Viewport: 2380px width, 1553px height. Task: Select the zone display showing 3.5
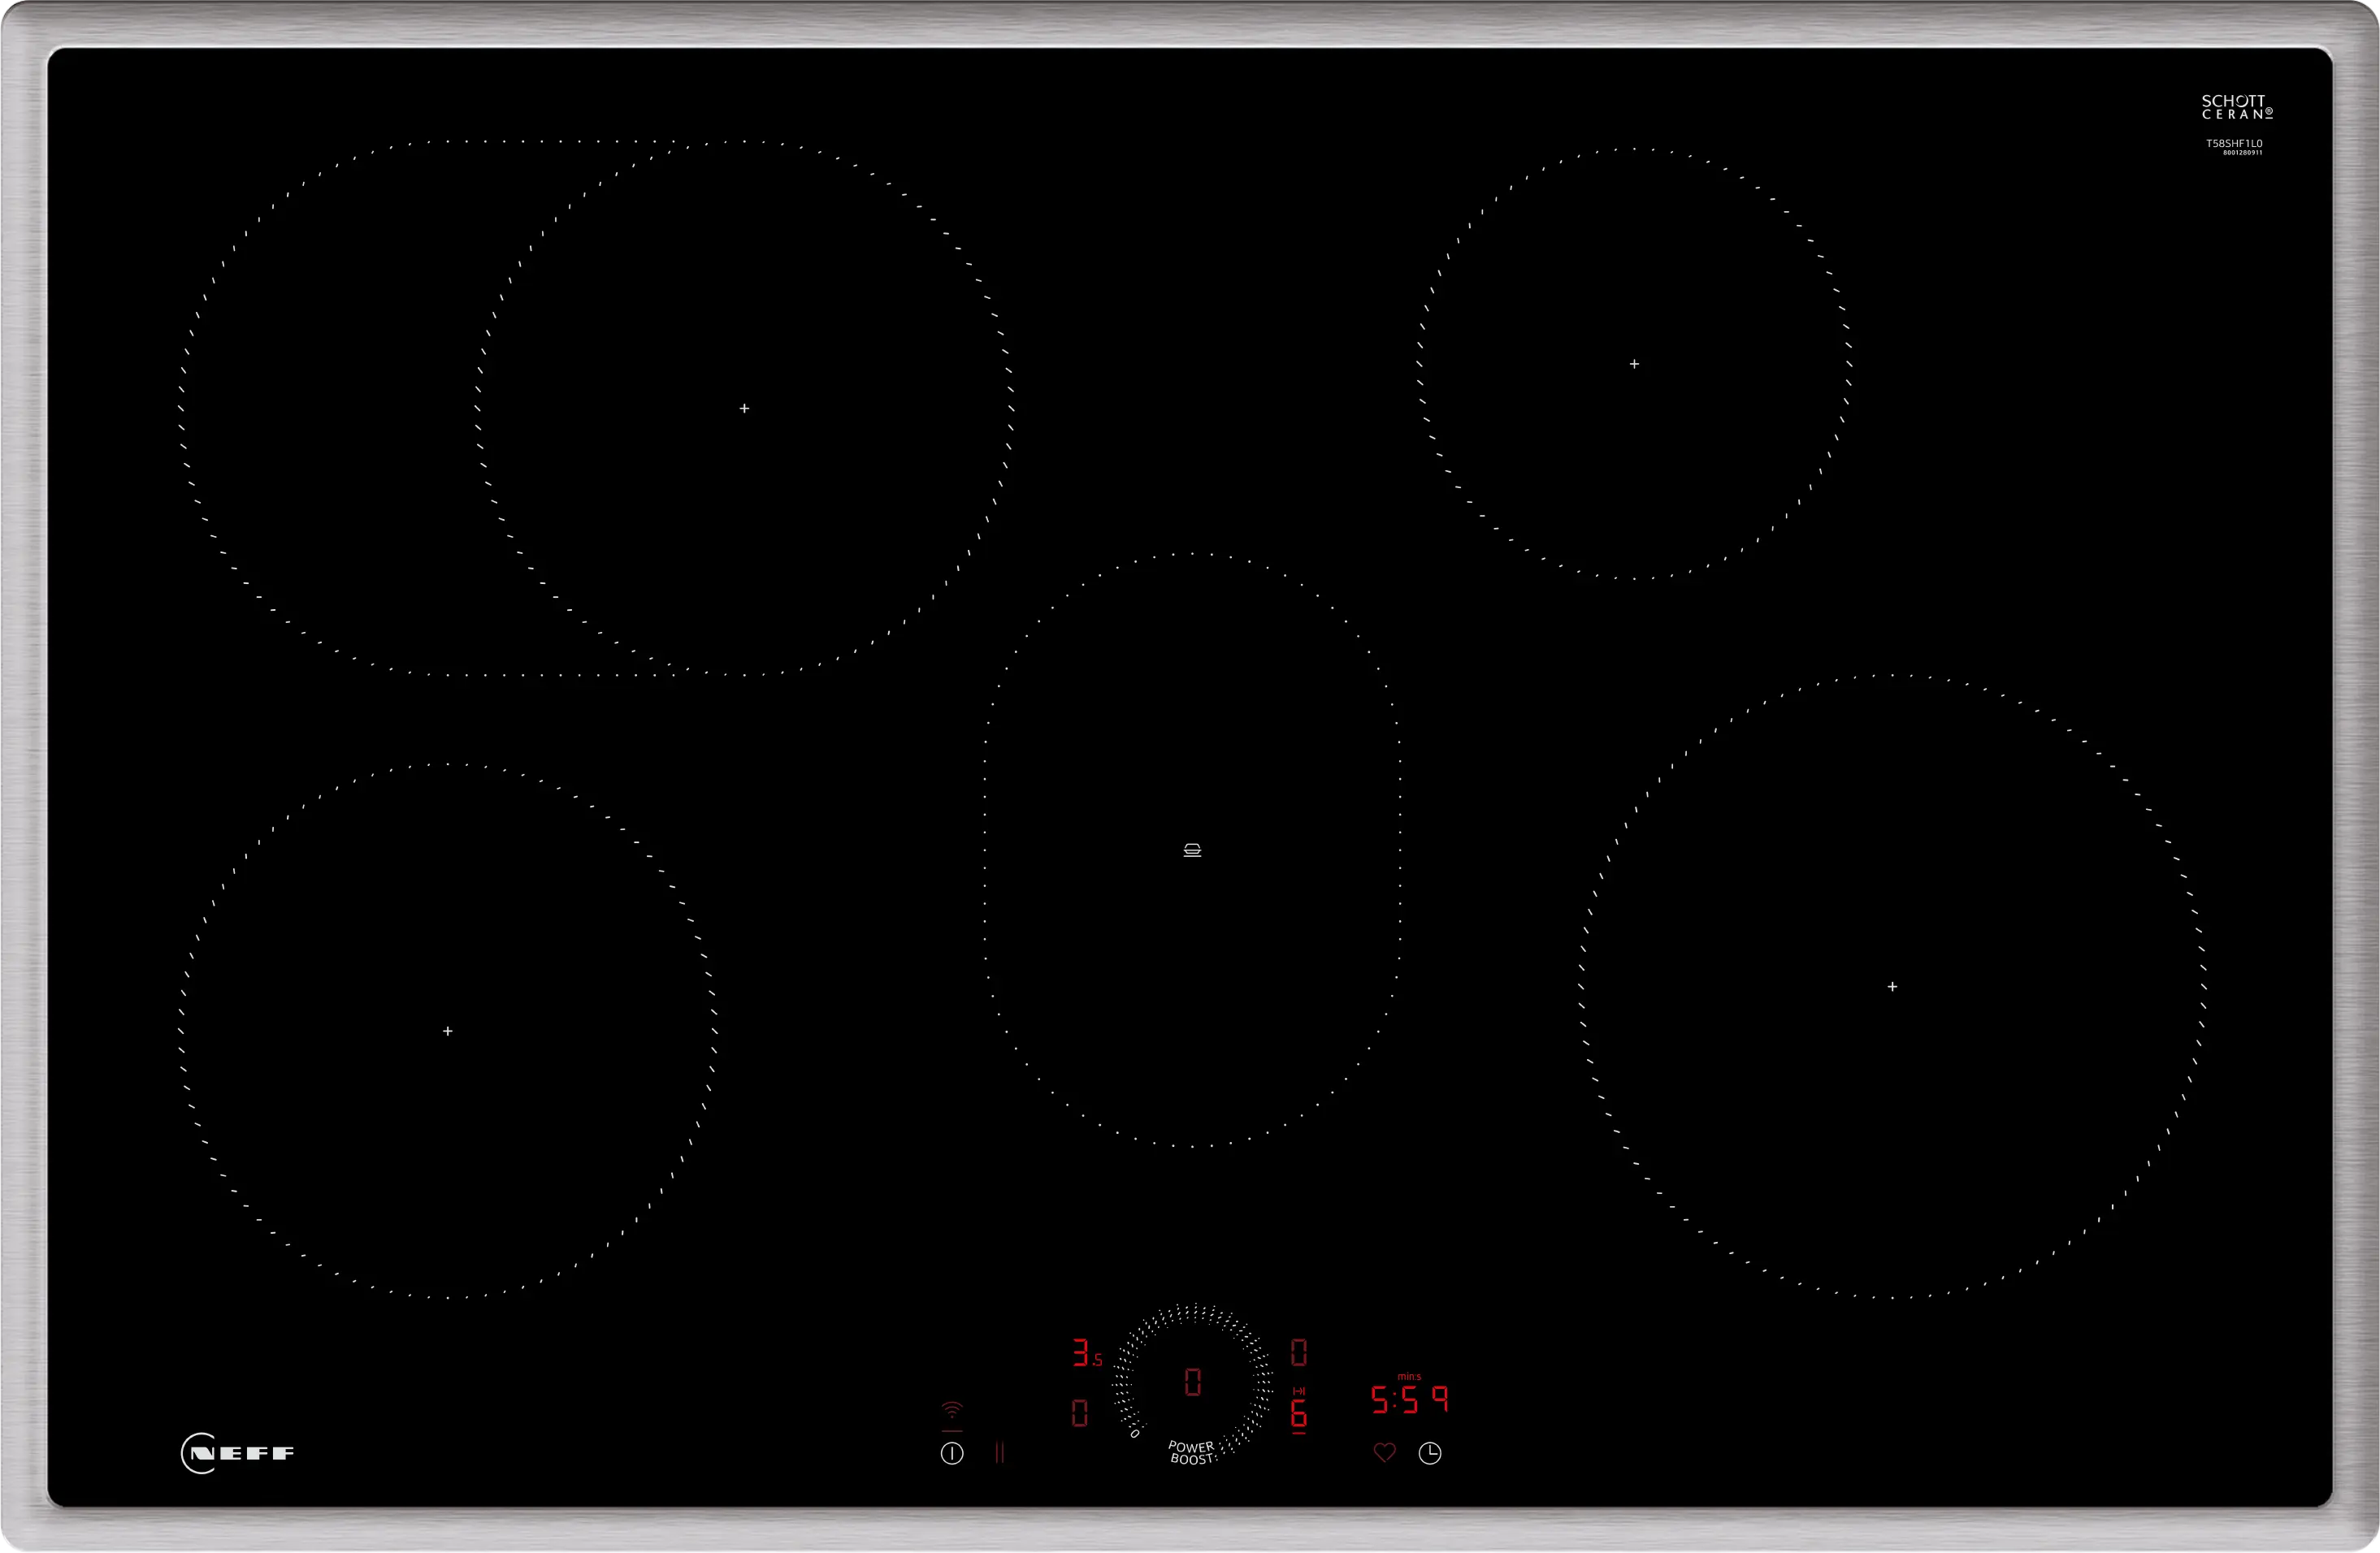click(x=1086, y=1353)
